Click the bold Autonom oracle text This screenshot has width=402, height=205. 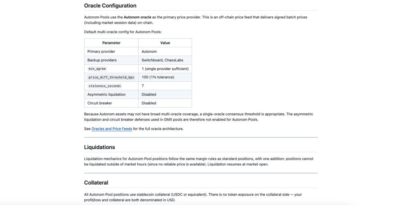pos(137,17)
